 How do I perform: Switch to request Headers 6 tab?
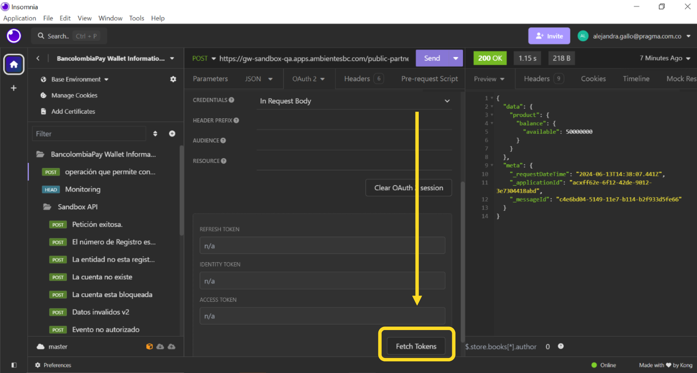pyautogui.click(x=364, y=79)
